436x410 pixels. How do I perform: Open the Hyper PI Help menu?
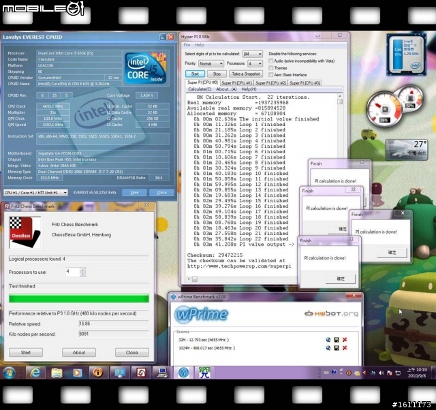coord(199,45)
